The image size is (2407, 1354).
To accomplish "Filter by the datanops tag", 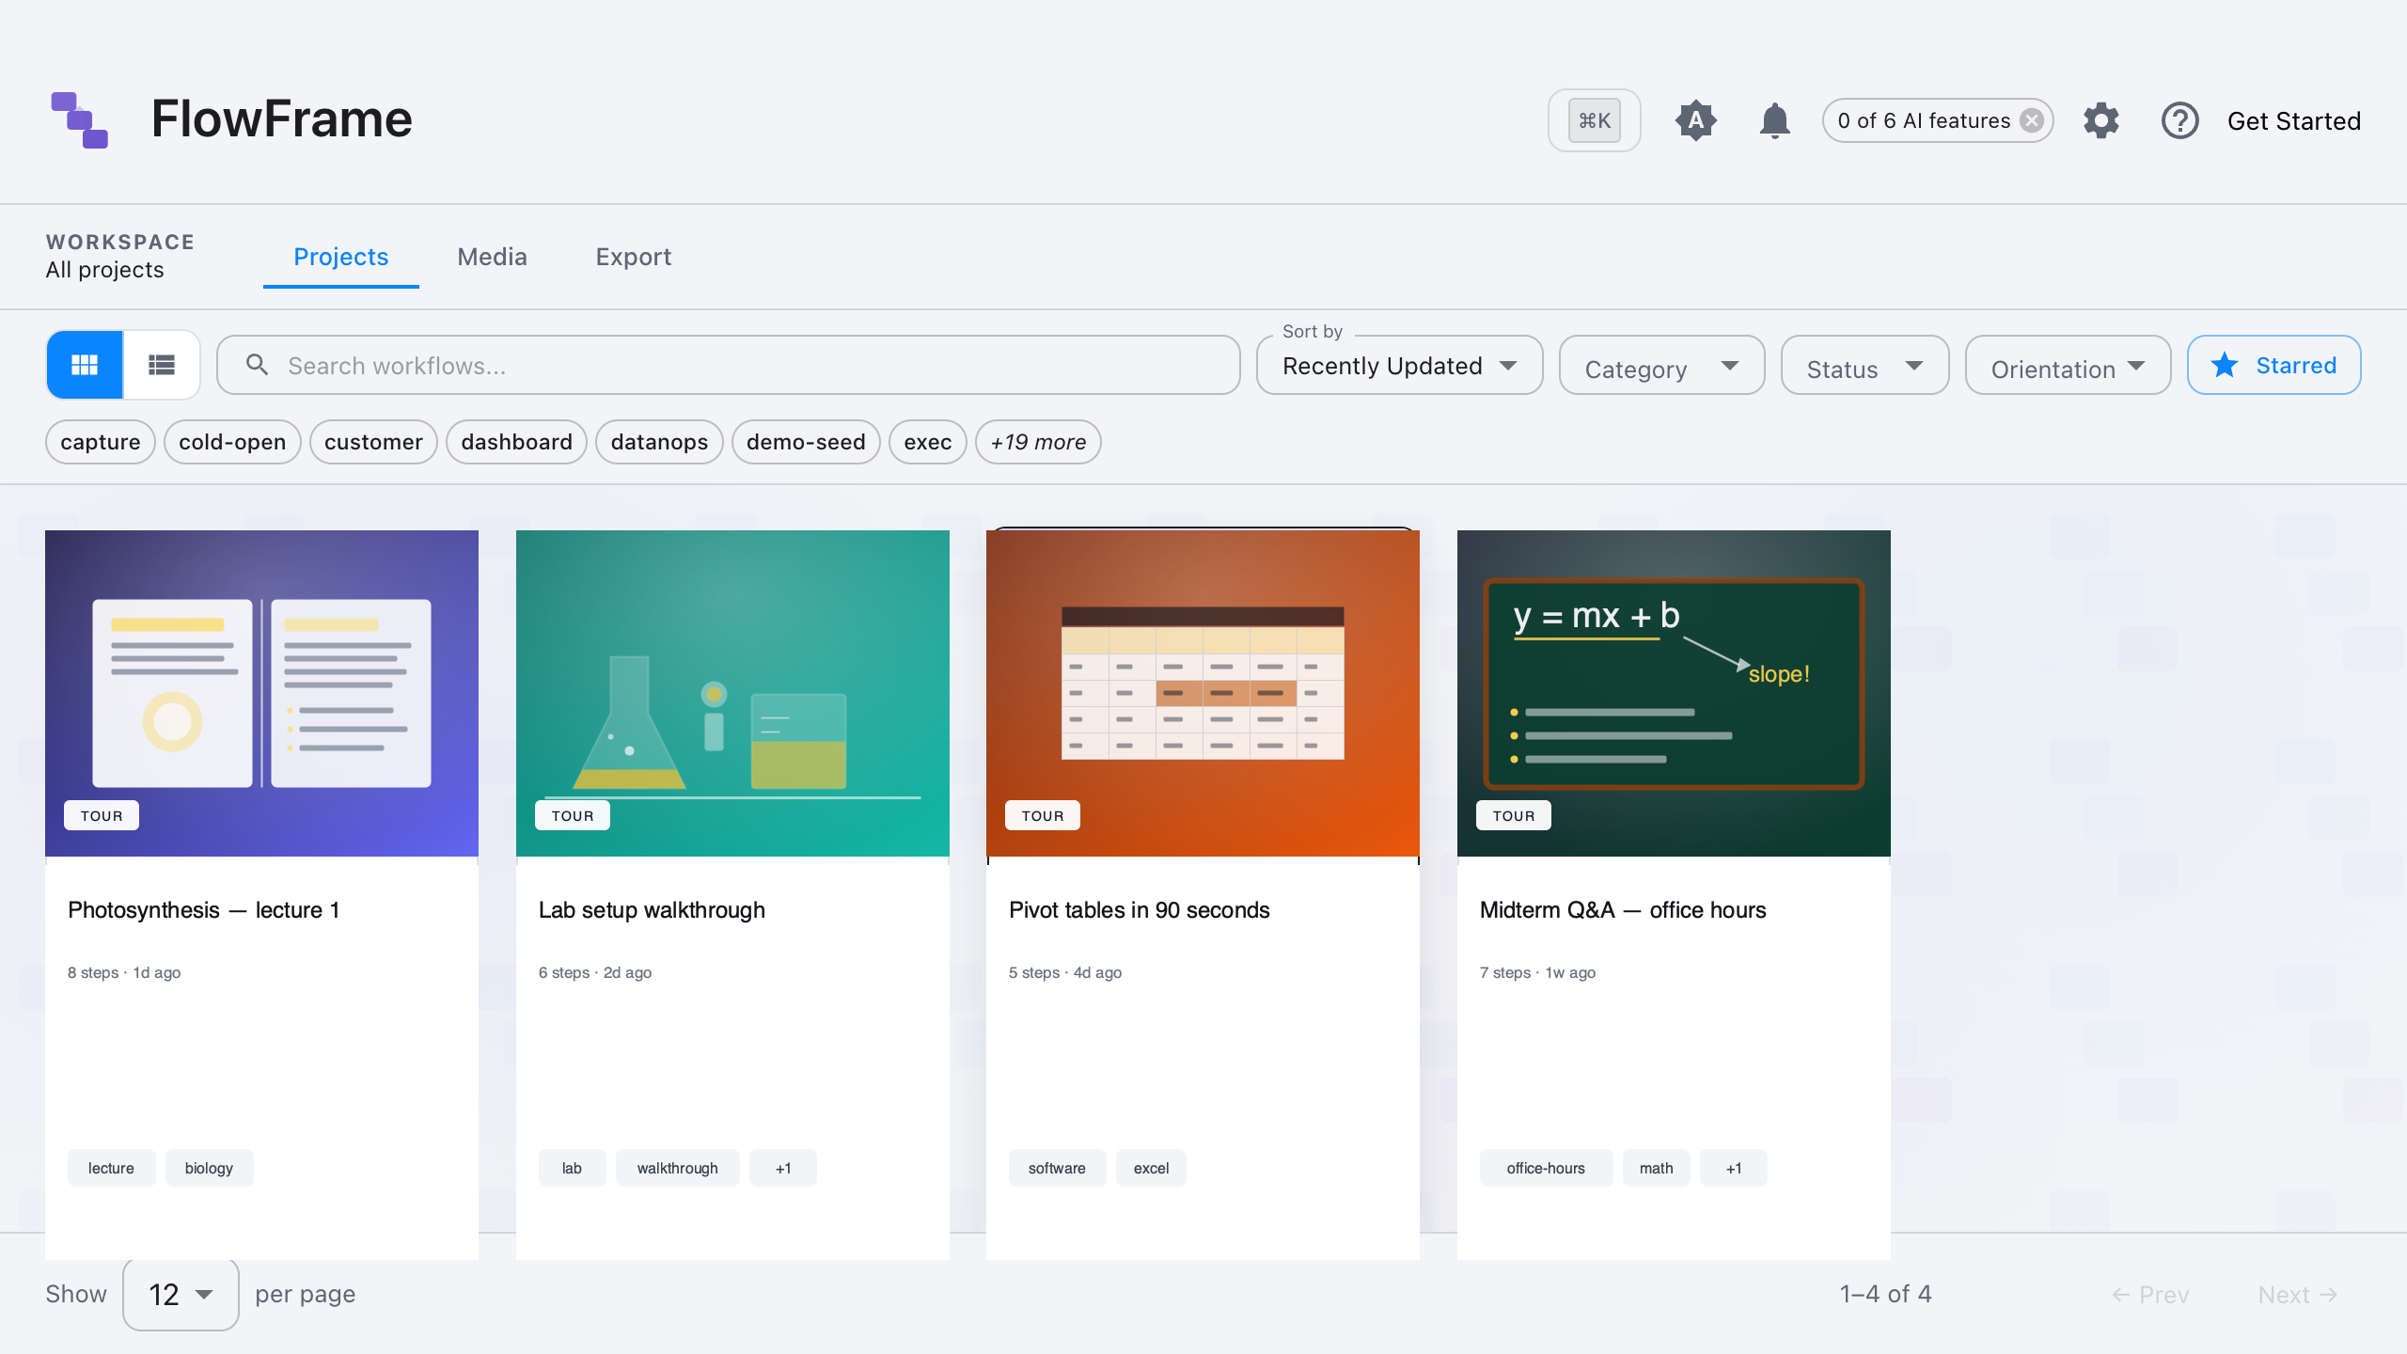I will coord(659,442).
